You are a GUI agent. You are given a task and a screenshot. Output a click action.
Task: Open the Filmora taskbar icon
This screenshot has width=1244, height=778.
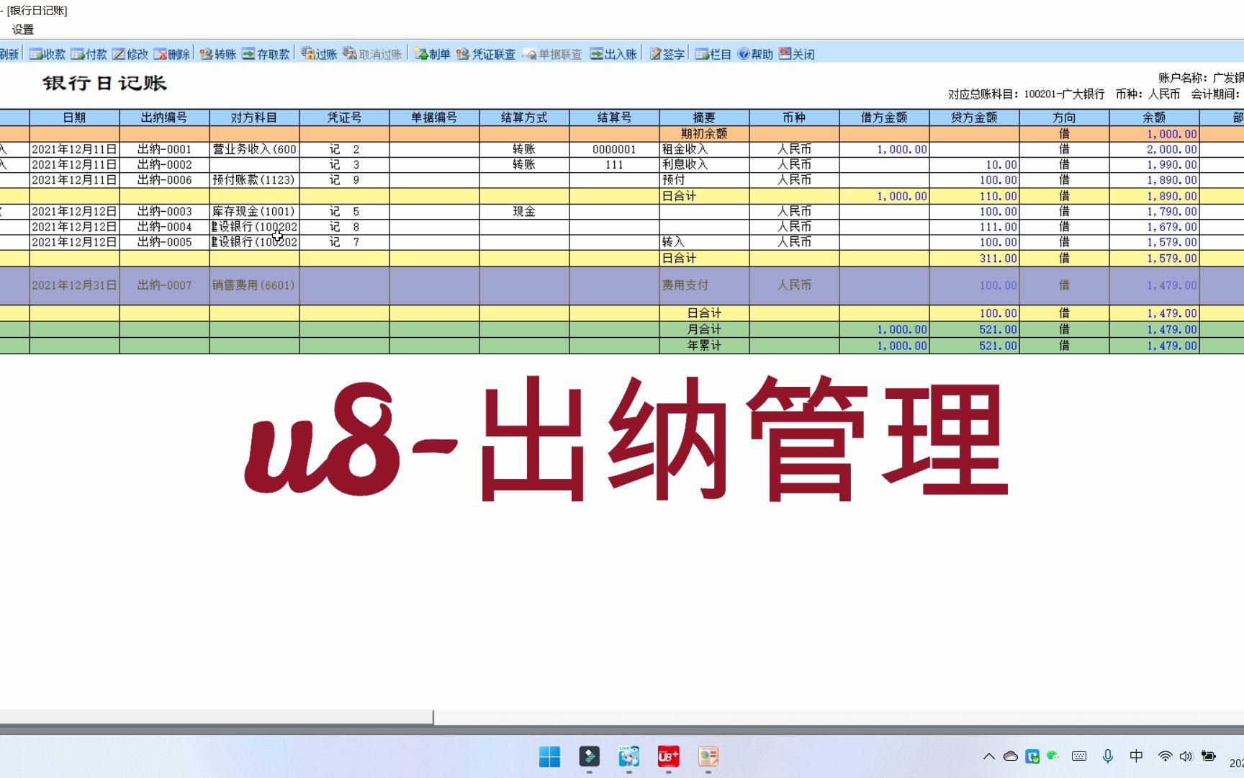[590, 756]
